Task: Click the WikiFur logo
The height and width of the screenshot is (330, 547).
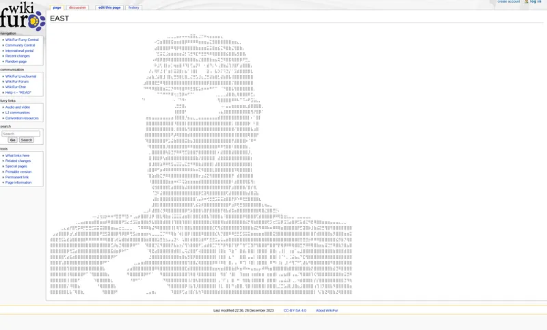Action: [x=22, y=16]
